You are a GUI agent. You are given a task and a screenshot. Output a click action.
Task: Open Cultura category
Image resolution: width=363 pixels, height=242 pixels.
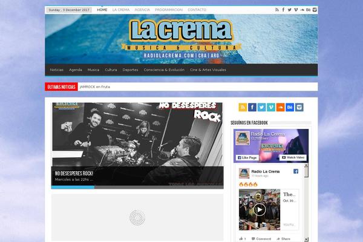[x=111, y=70]
